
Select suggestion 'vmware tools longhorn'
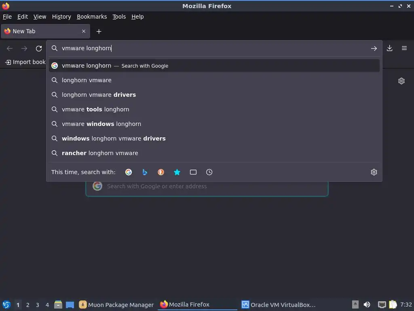[214, 109]
